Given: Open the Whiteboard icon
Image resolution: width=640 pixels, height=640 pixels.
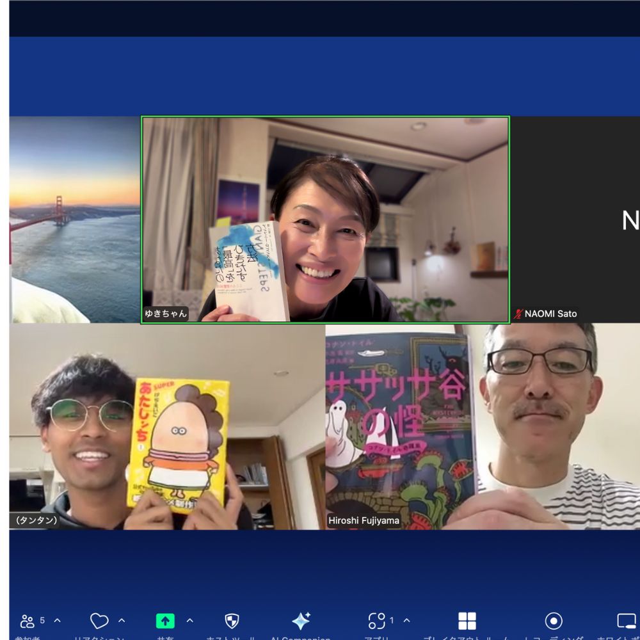Looking at the screenshot, I should (x=626, y=621).
